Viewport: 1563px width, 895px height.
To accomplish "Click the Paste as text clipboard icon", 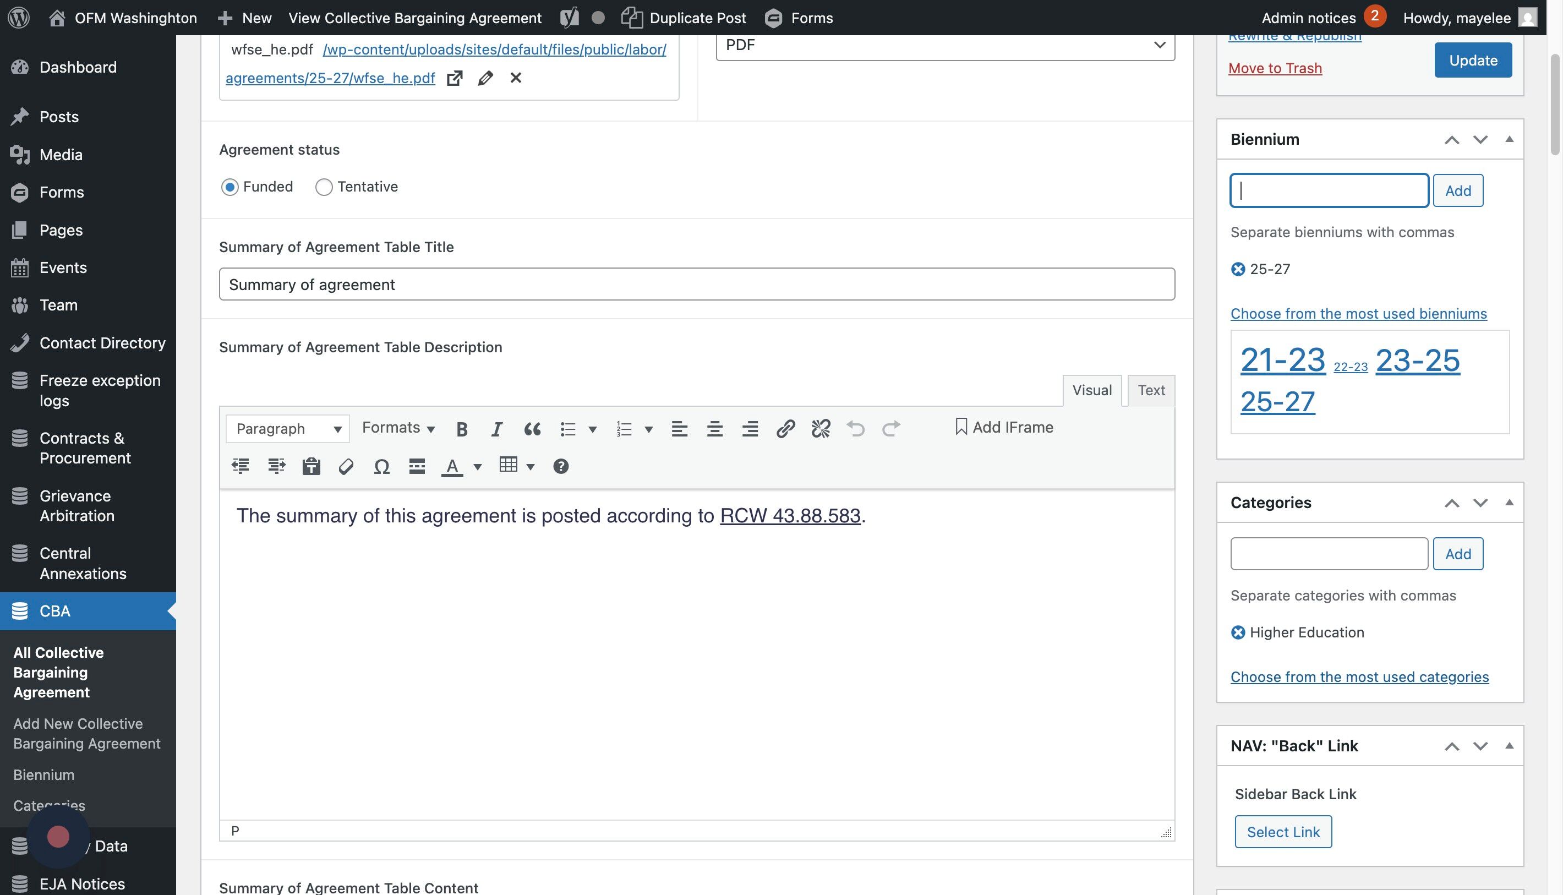I will 311,467.
